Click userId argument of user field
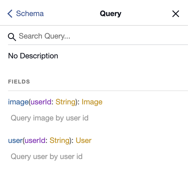 (35, 141)
